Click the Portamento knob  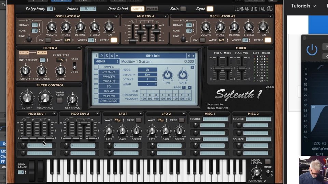point(257,173)
